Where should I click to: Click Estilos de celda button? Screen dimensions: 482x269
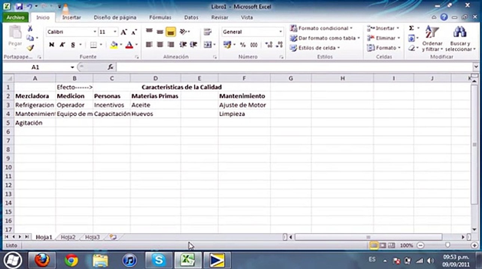coord(315,48)
